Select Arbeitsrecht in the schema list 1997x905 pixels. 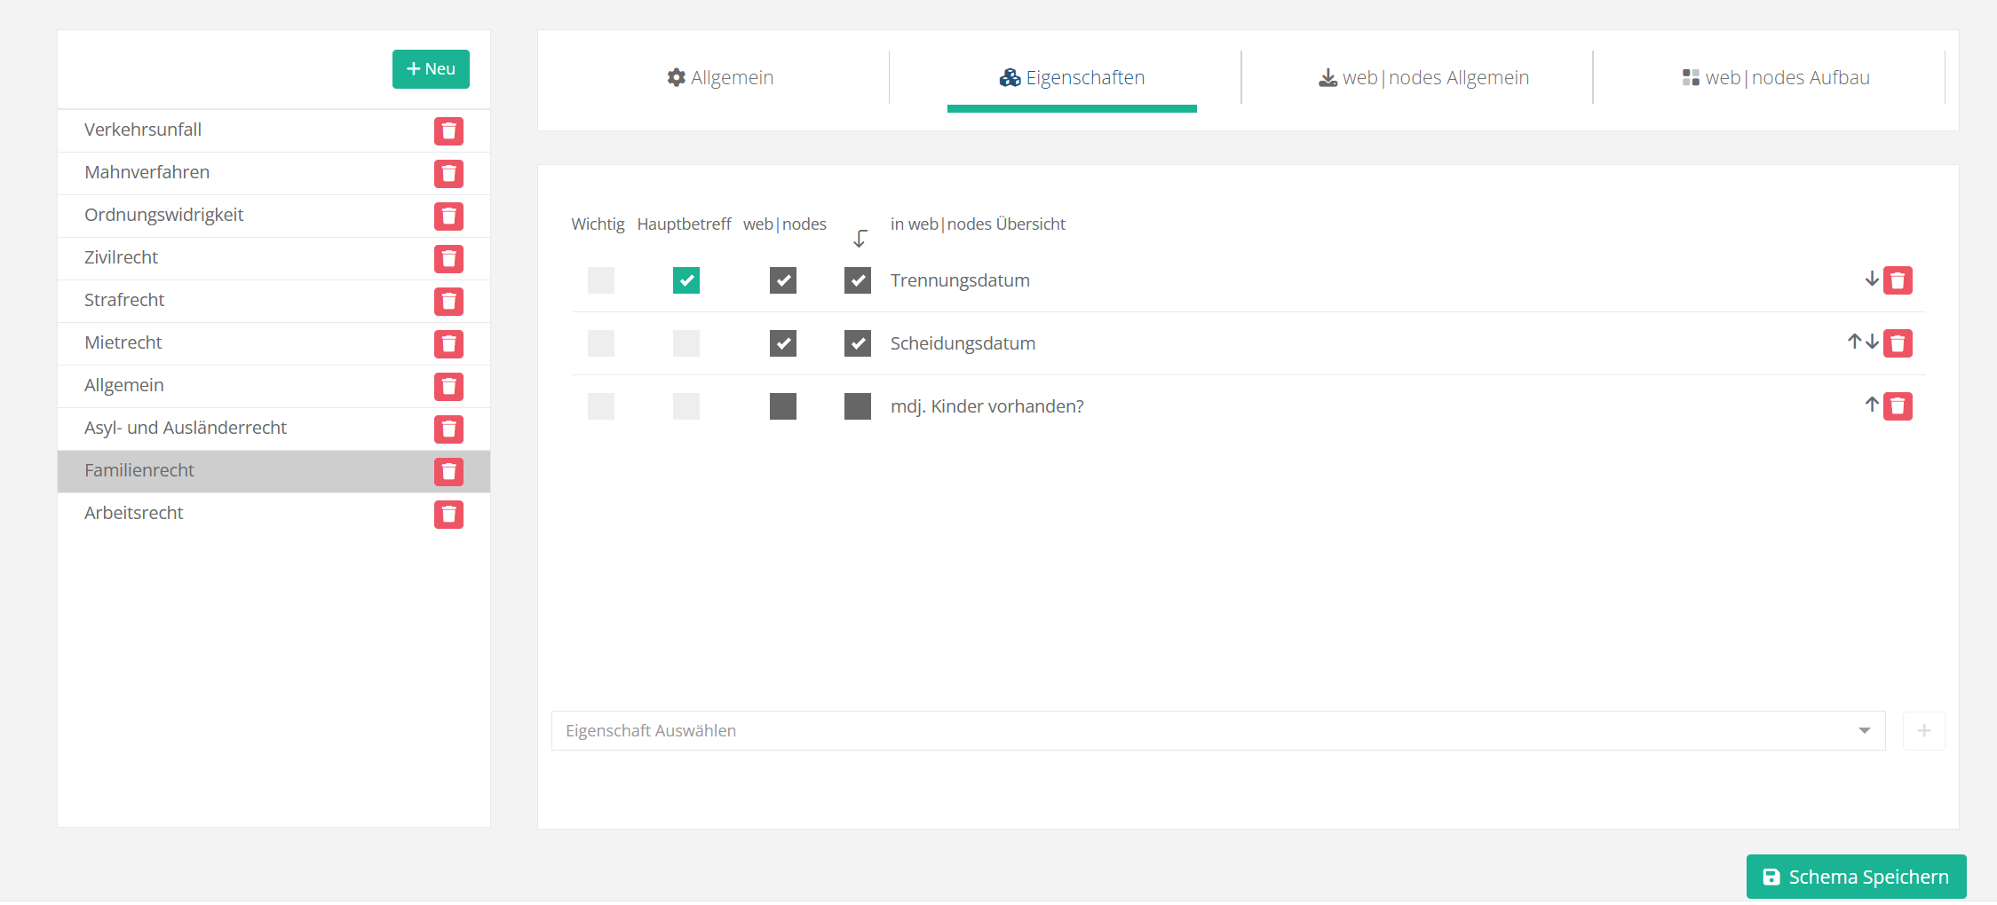(x=134, y=513)
